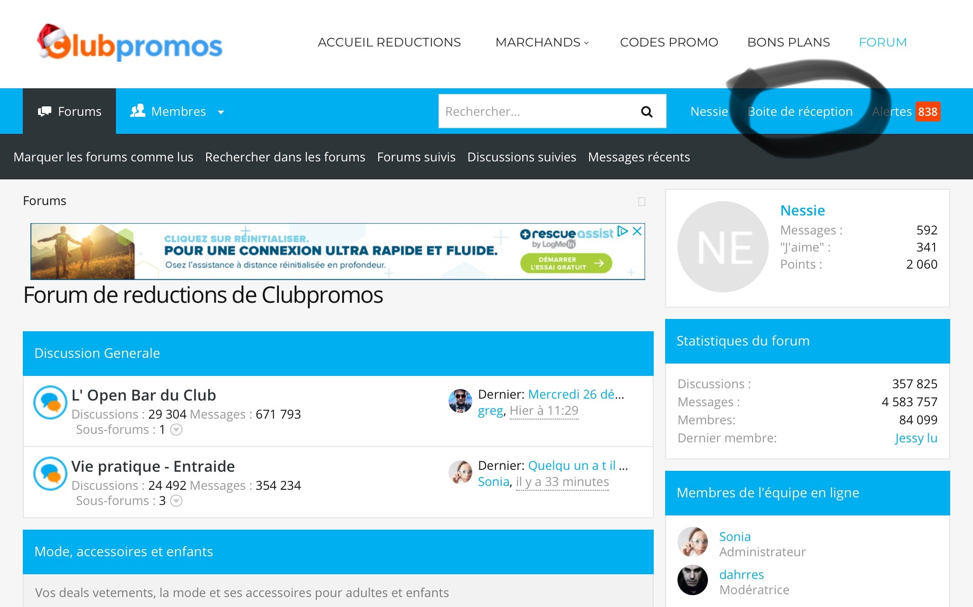This screenshot has width=973, height=607.
Task: Open Boite de réception link
Action: tap(800, 112)
